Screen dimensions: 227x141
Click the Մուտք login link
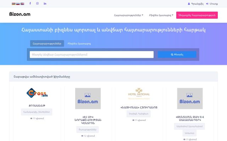[212, 4]
